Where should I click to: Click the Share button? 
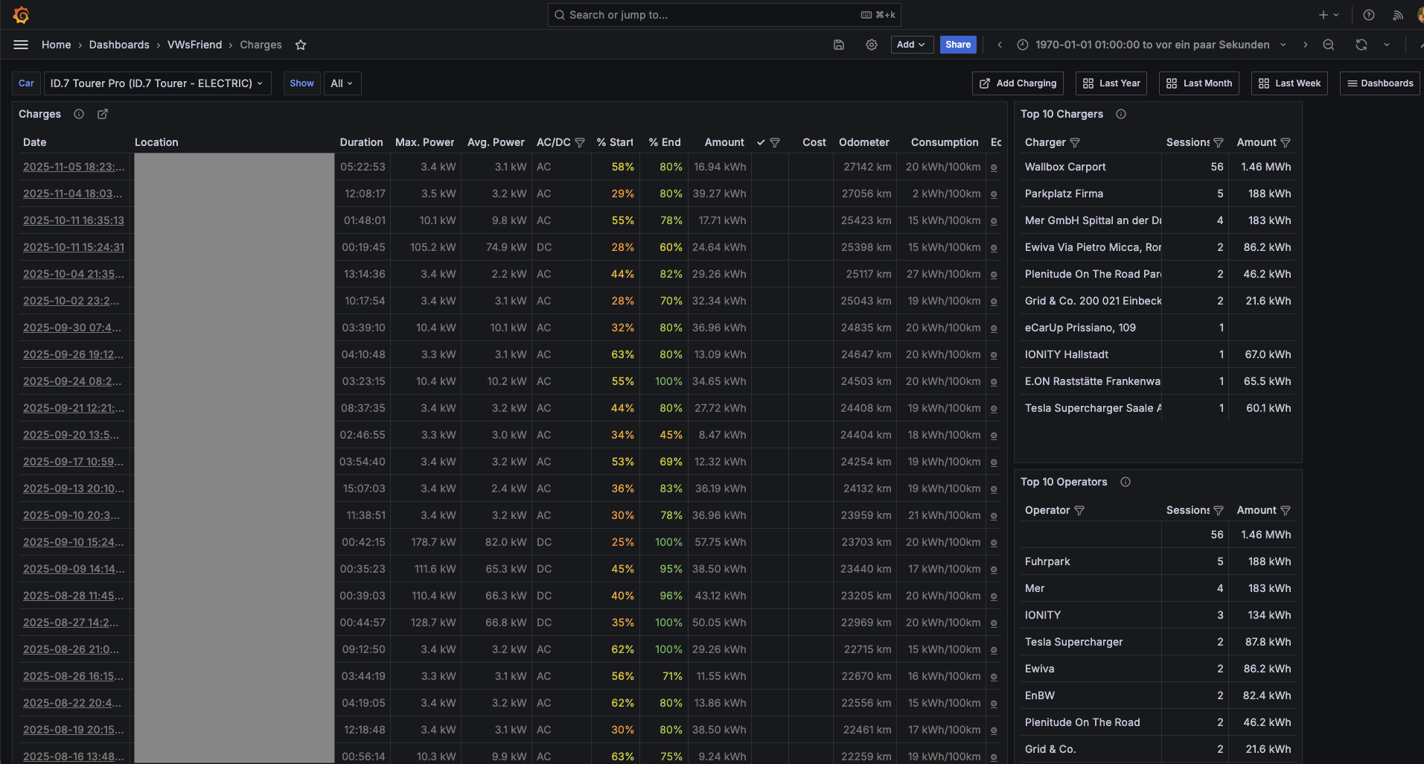tap(957, 45)
